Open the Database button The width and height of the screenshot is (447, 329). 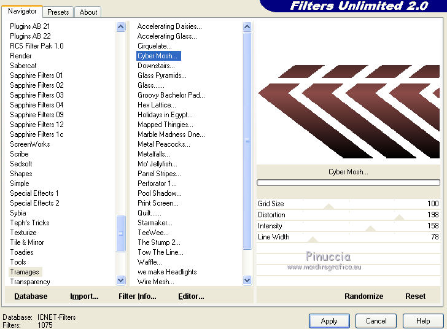tap(31, 296)
